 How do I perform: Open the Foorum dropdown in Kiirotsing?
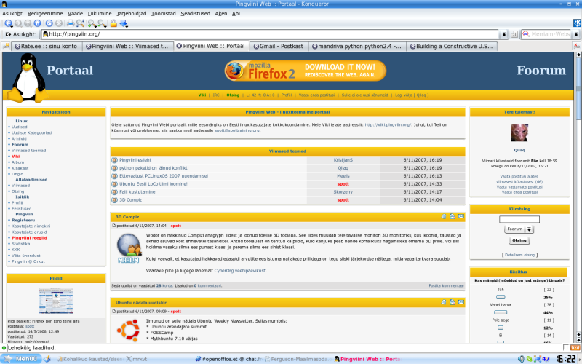[519, 229]
